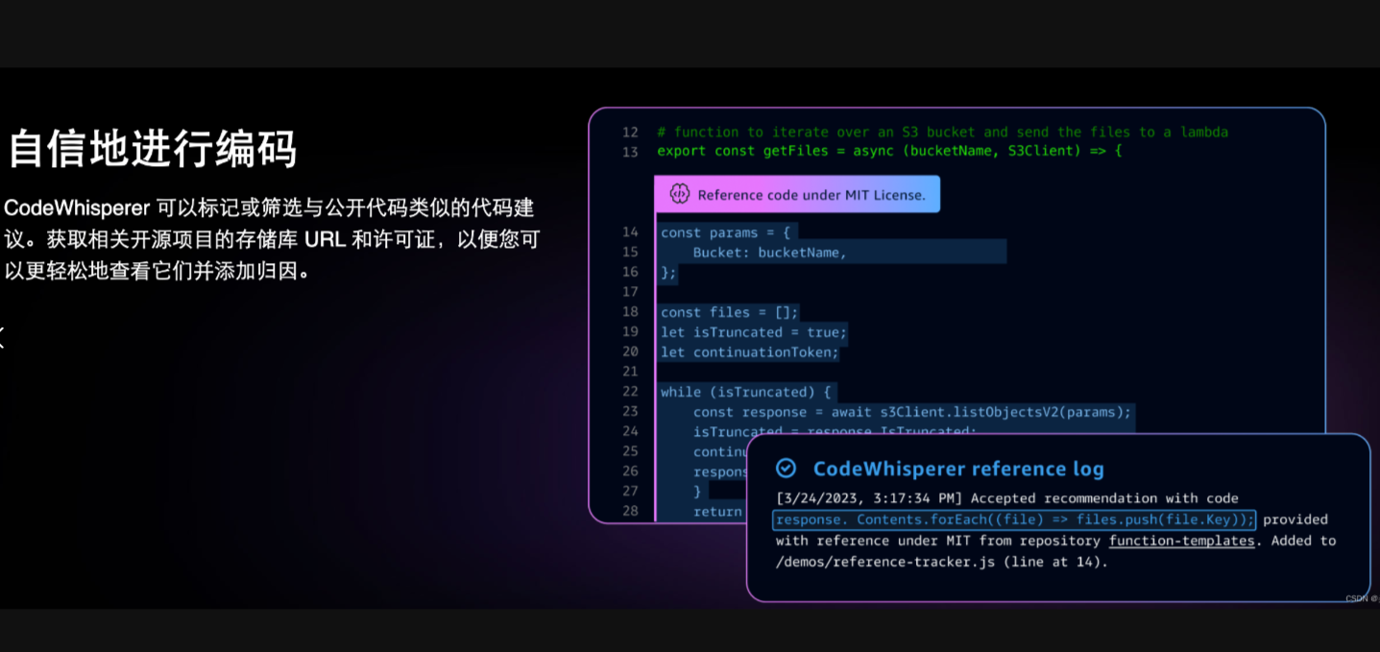Click the heading "自信地进行编码"
Screen dimensions: 1380x652
click(x=153, y=149)
